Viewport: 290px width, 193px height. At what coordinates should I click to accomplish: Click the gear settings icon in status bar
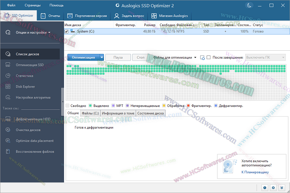[x=273, y=188]
